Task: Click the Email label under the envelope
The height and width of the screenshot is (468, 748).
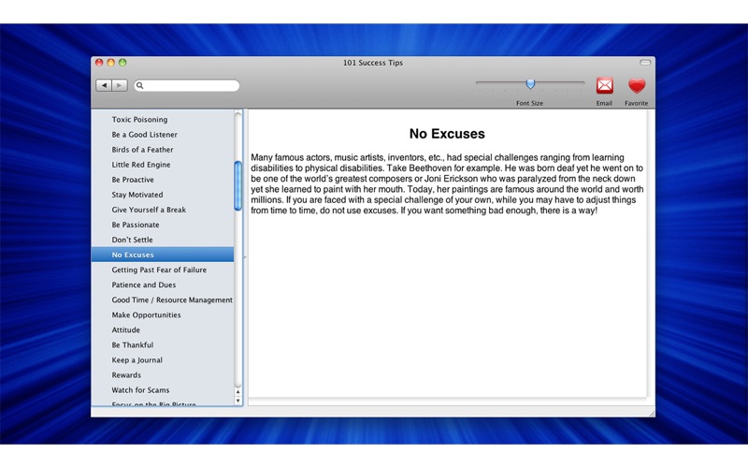Action: pos(604,103)
